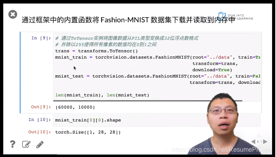Click the In [10]: prompt label
276x157 pixels.
(40, 120)
